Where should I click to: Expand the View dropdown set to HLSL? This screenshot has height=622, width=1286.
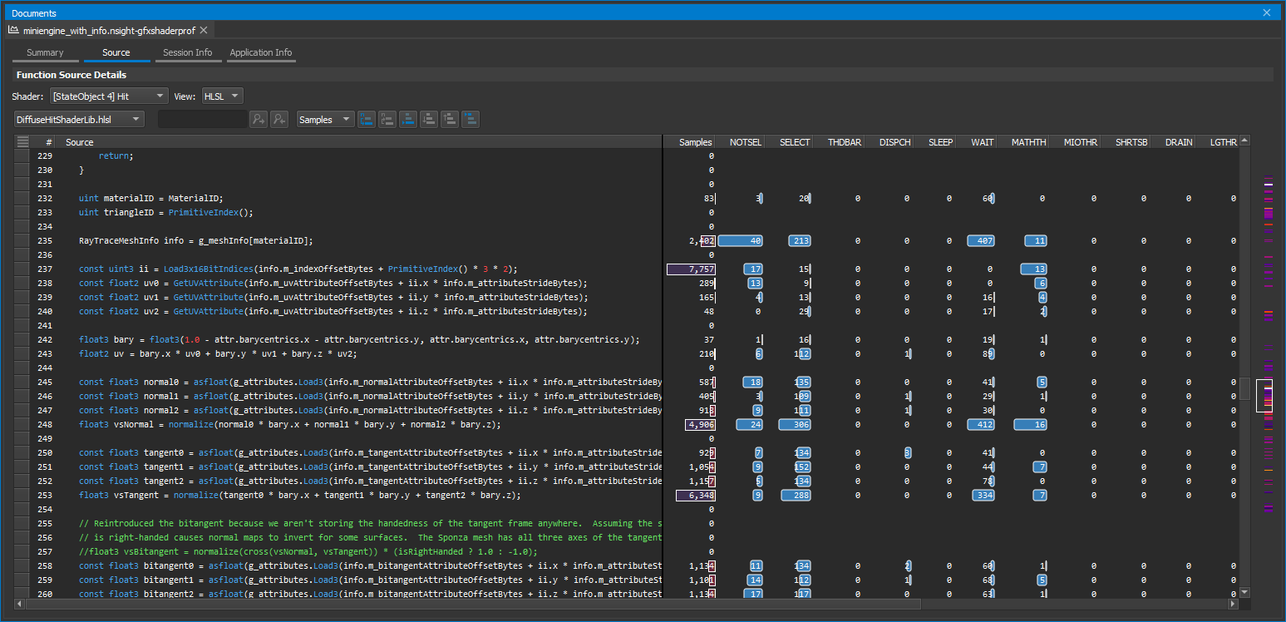[223, 96]
